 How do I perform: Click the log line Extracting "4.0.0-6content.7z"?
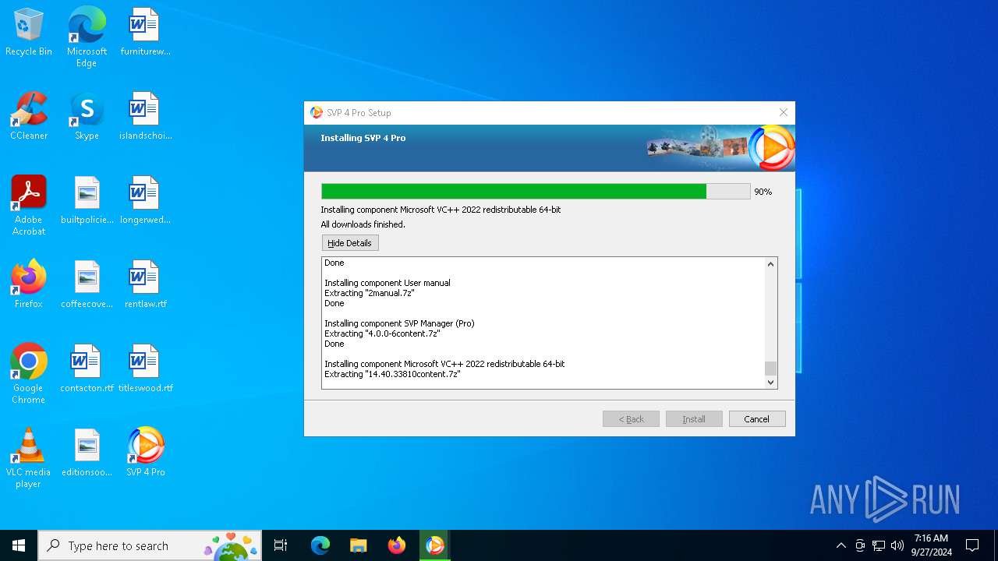pos(383,333)
